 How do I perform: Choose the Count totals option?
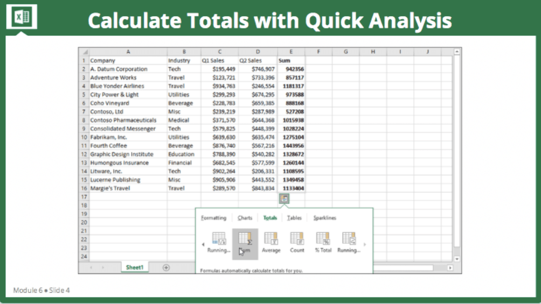(x=297, y=243)
